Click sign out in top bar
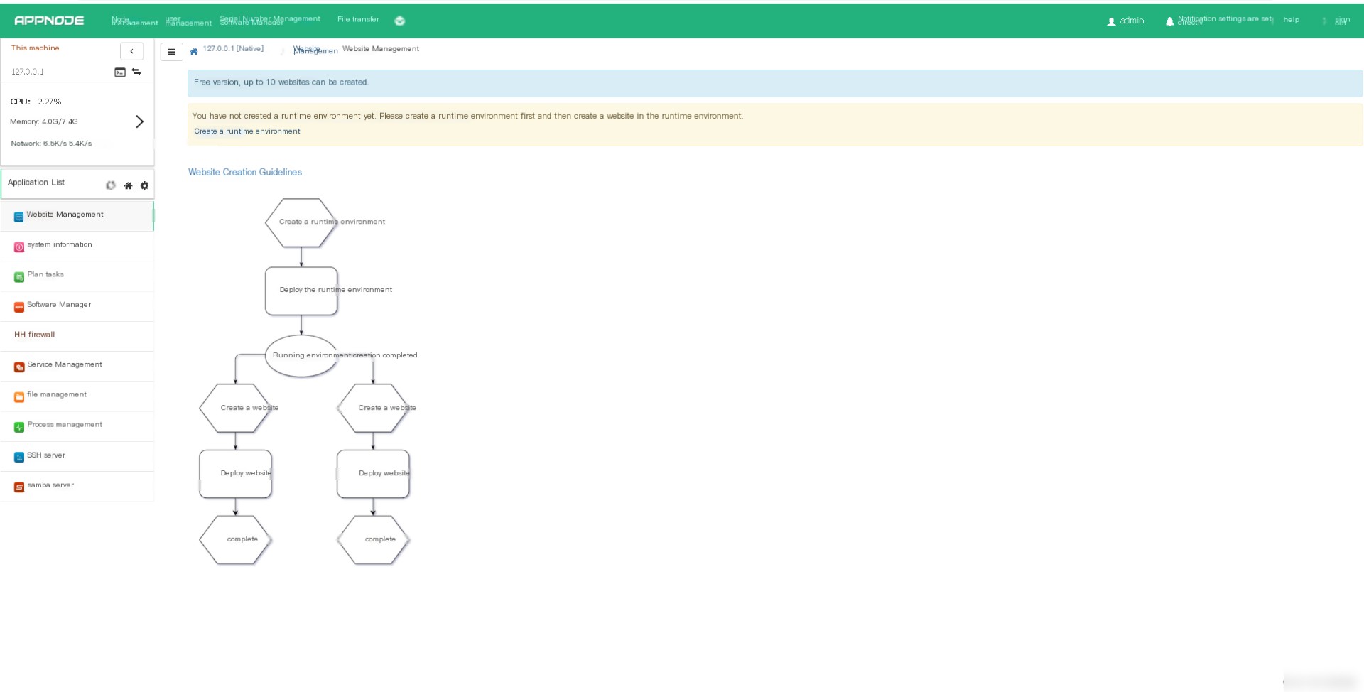The image size is (1364, 692). point(1342,21)
